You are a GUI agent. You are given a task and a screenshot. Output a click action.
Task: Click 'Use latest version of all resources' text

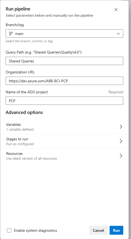[32, 158]
